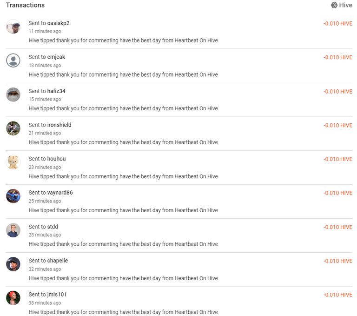
Task: Open the jmis101 username link
Action: [x=57, y=294]
